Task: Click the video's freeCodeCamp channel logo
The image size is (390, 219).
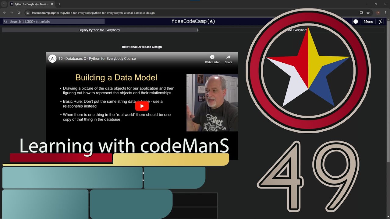Action: point(52,58)
